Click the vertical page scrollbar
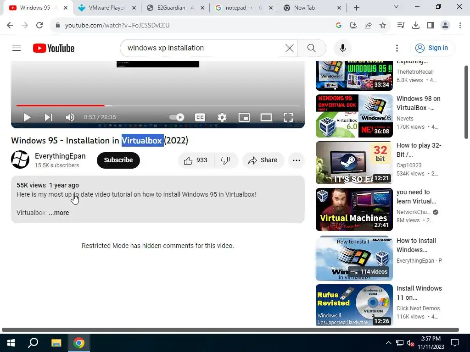This screenshot has width=470, height=352. click(x=466, y=102)
